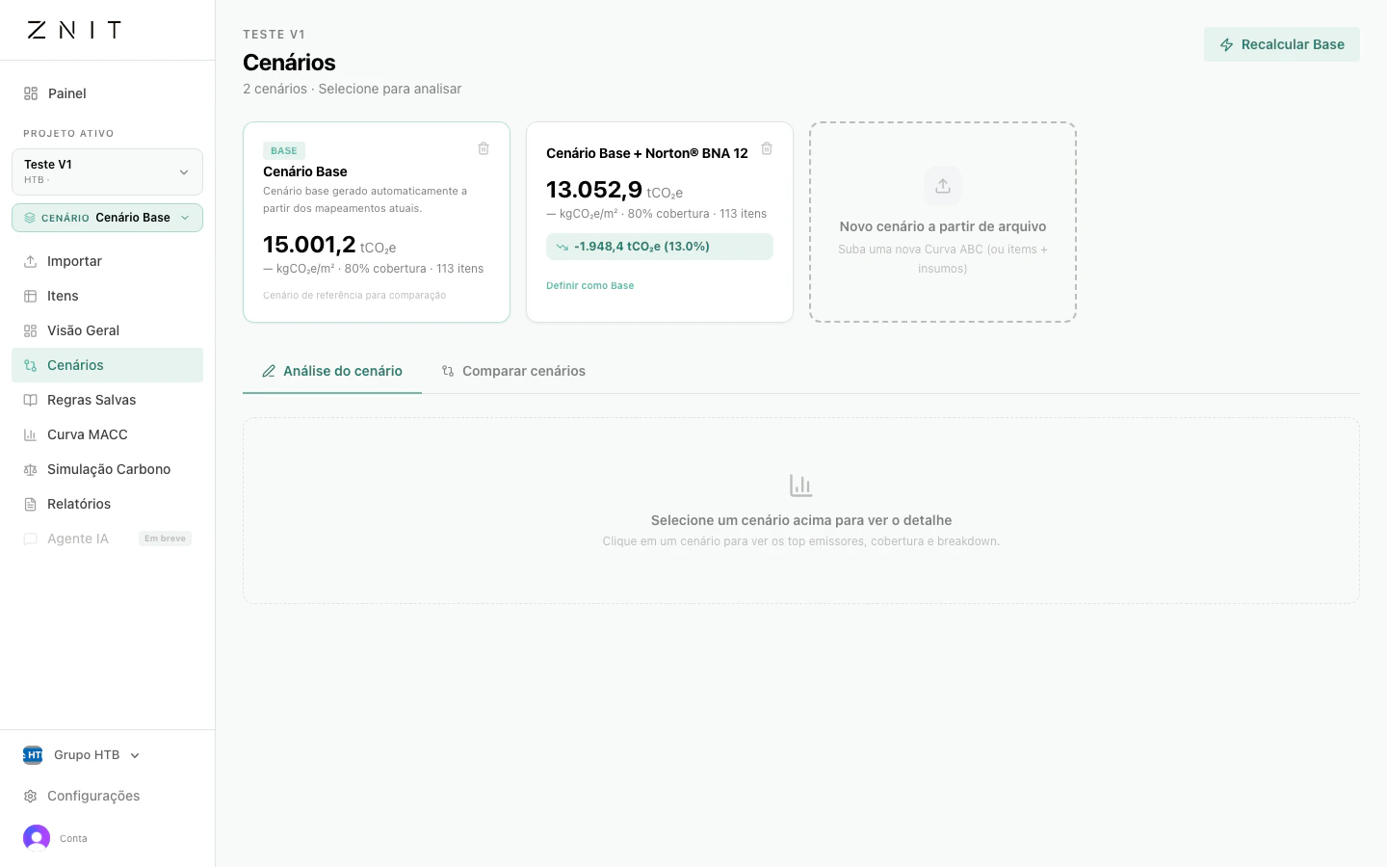Image resolution: width=1387 pixels, height=867 pixels.
Task: Click the Conta account label
Action: 73,839
